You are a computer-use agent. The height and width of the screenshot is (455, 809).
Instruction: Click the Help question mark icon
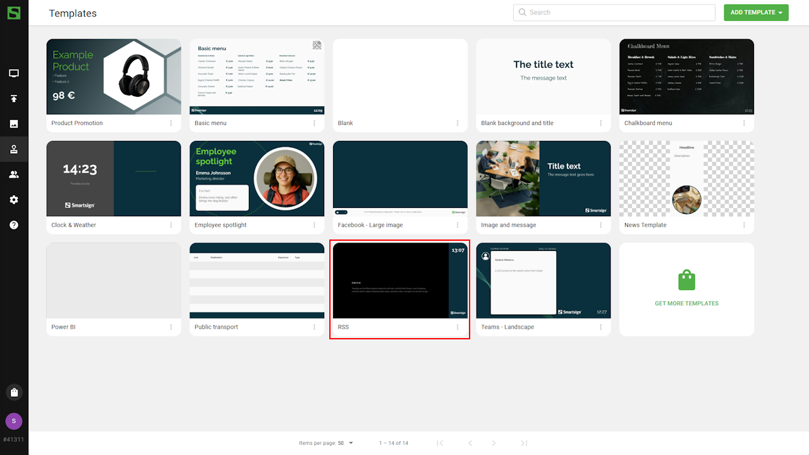tap(14, 225)
